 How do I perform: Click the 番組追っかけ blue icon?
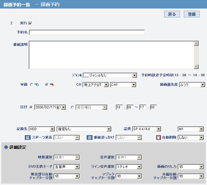[x=89, y=138]
